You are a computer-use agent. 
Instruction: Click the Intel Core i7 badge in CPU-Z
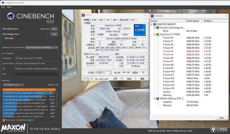click(139, 30)
